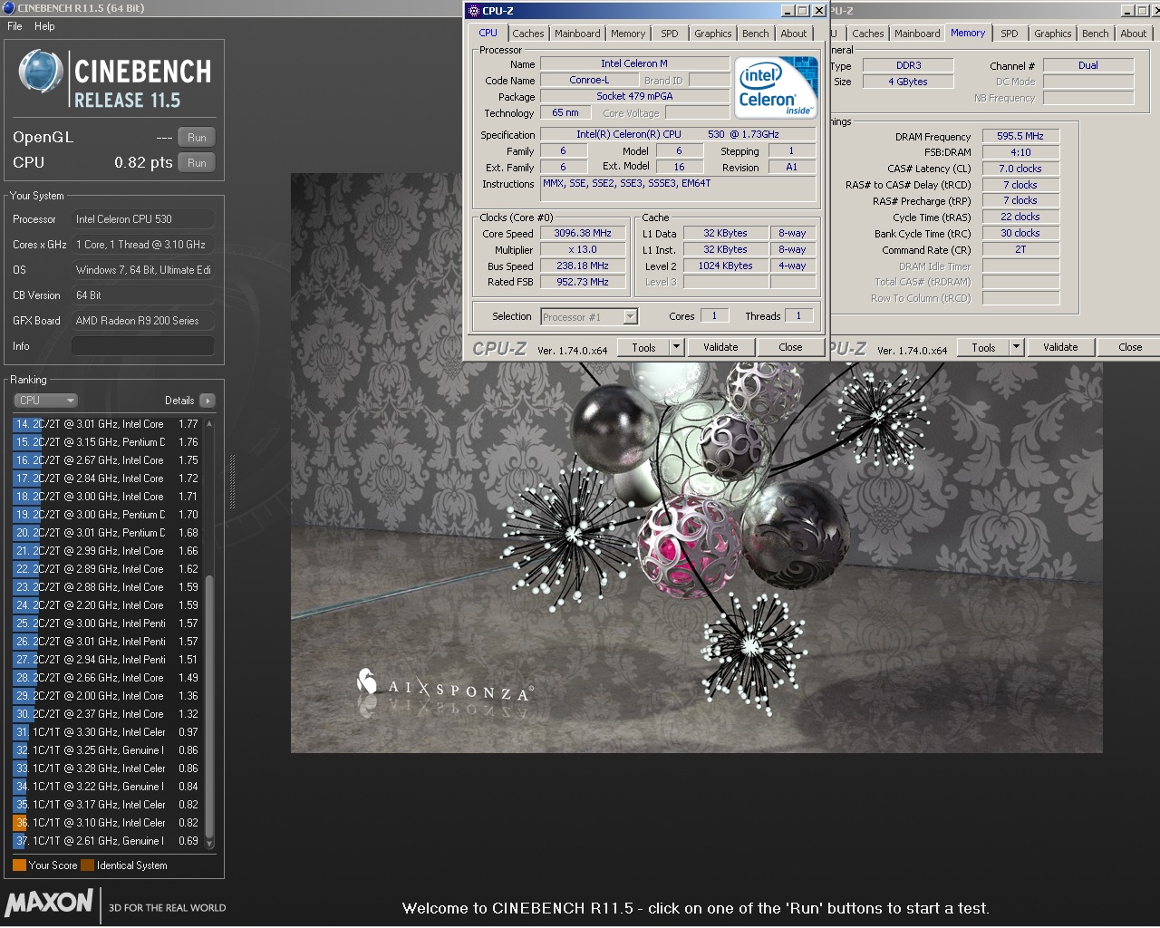Open Bench tab in rear CPU-Z window
This screenshot has width=1160, height=928.
tap(1096, 34)
